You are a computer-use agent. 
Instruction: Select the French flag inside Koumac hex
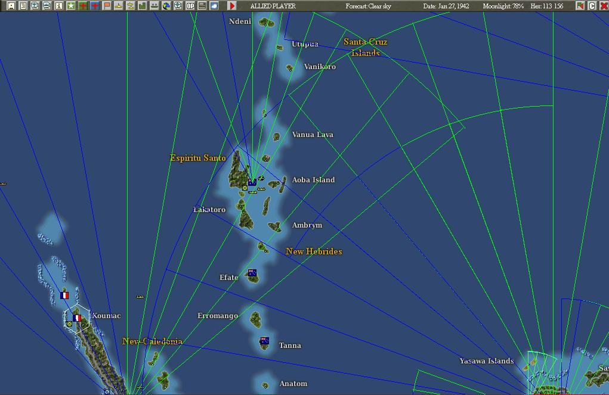[x=77, y=318]
